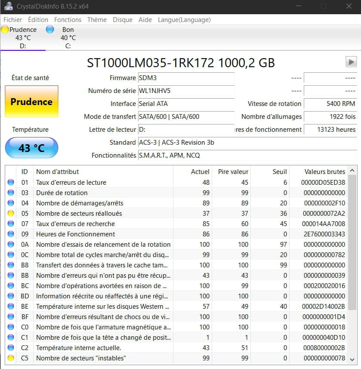Click the serial number field WL1NJHV5
The height and width of the screenshot is (369, 361).
(x=186, y=91)
